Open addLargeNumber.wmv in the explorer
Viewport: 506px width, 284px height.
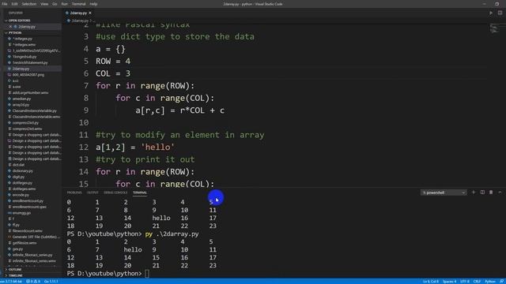pos(30,92)
